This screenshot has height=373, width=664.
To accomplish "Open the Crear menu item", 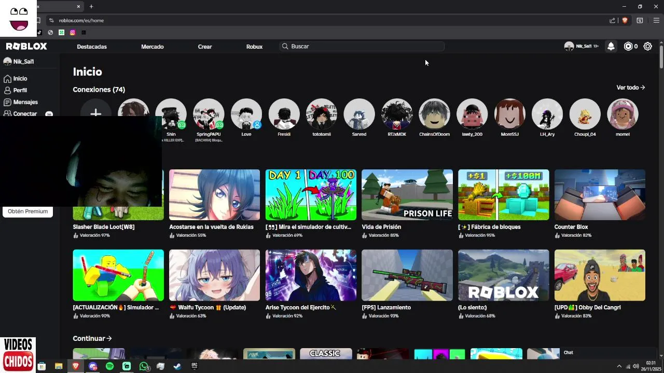I will 205,47.
